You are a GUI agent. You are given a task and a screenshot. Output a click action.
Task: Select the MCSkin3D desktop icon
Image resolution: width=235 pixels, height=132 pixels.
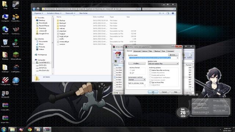pos(5,94)
